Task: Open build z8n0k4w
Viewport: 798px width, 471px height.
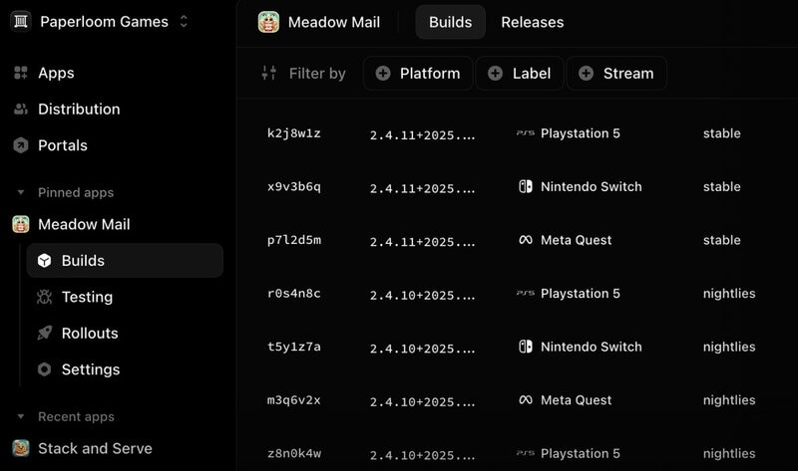Action: 293,453
